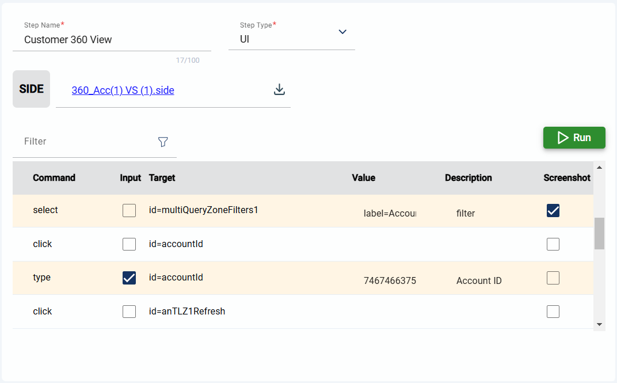Edit the Step Name field
This screenshot has height=383, width=617.
(x=112, y=40)
